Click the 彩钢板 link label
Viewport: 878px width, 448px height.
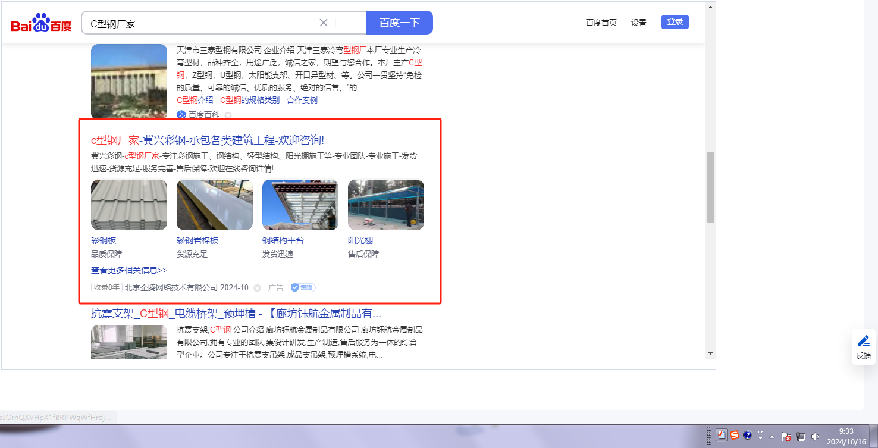point(104,240)
